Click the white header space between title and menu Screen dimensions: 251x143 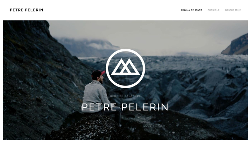(112, 10)
